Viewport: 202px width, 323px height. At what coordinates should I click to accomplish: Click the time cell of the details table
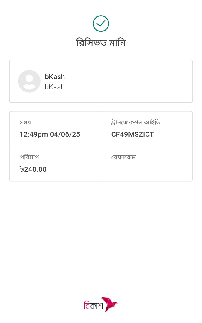(x=55, y=129)
